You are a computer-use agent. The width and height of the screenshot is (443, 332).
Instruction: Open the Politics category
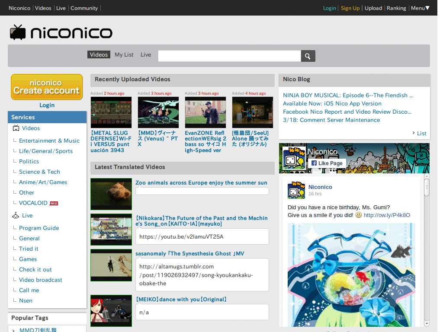[29, 162]
